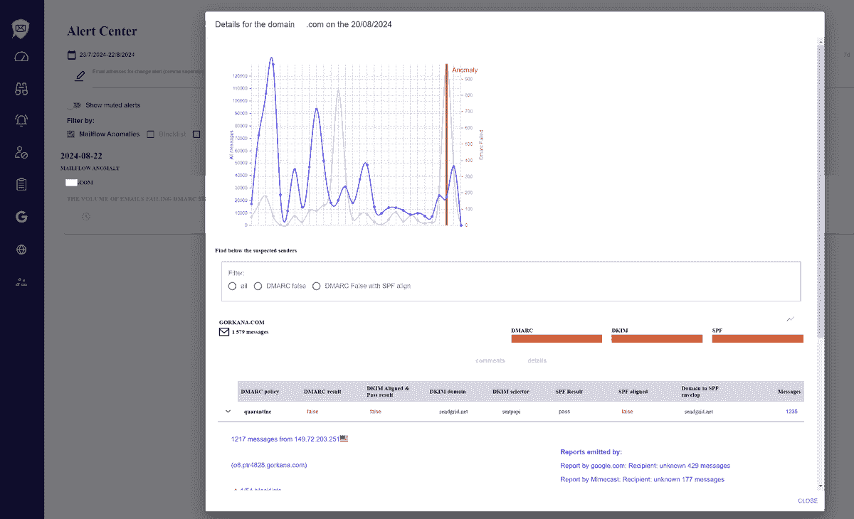Check the Blacklist filter checkbox

click(150, 134)
